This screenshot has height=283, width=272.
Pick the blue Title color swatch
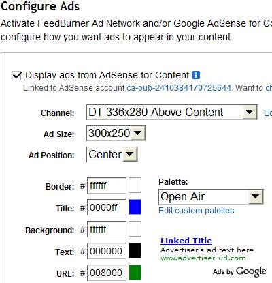135,207
